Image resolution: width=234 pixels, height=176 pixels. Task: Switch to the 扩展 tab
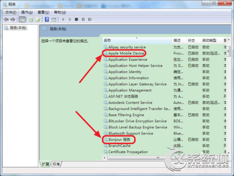45,164
